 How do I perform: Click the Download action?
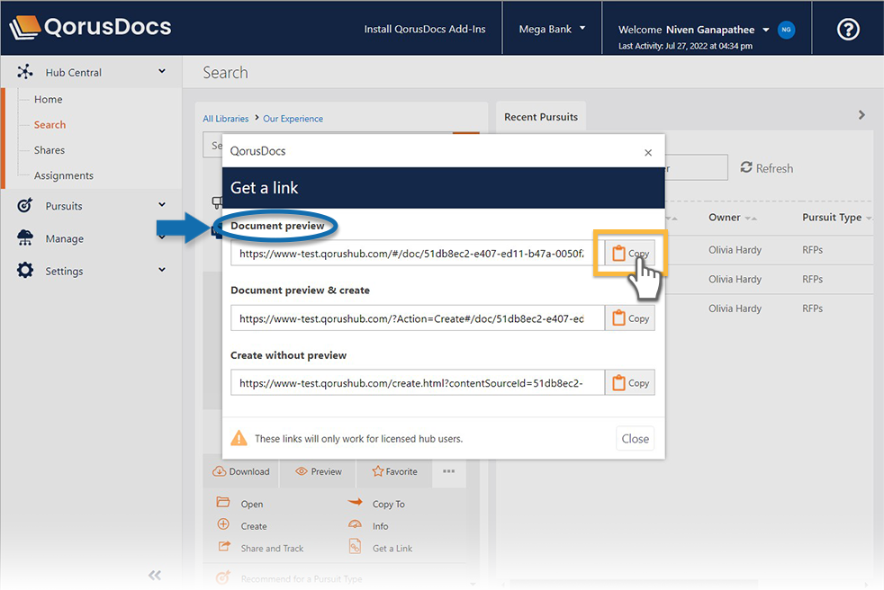(241, 471)
